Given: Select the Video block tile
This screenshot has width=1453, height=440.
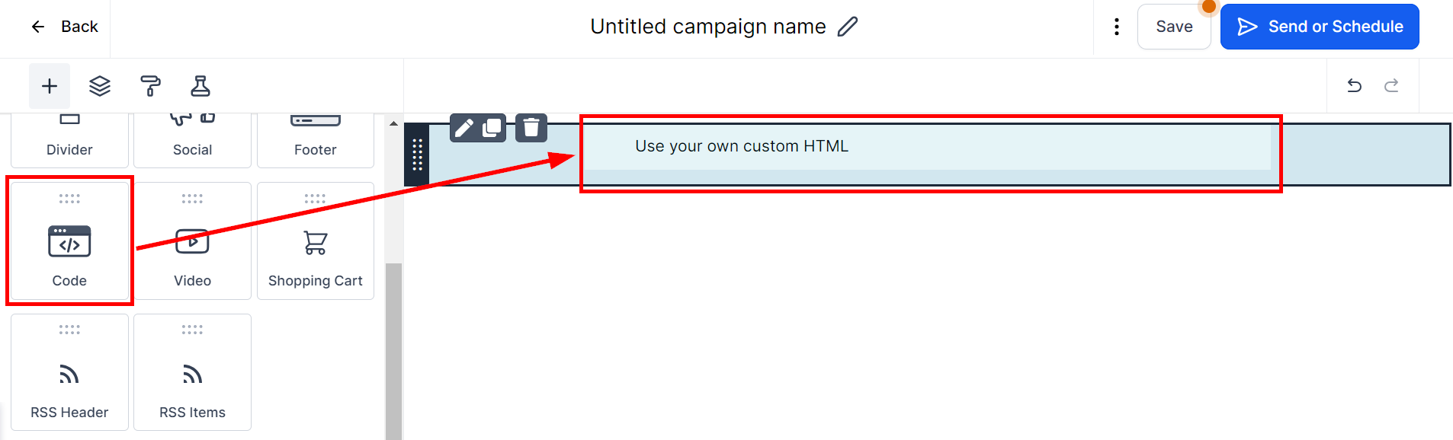Looking at the screenshot, I should pyautogui.click(x=192, y=241).
